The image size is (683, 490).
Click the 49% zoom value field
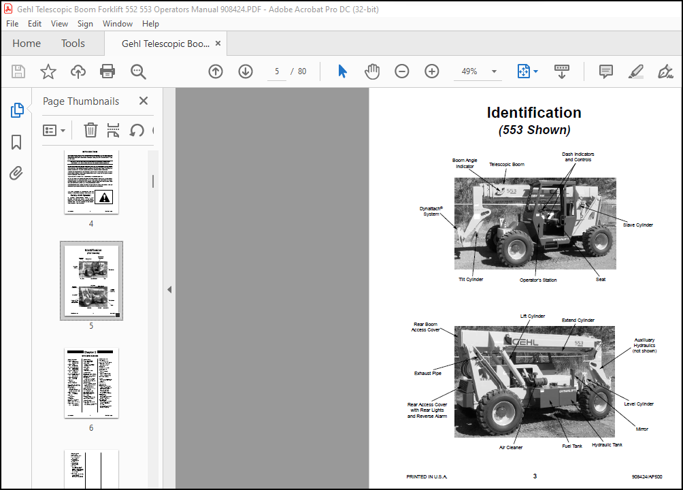coord(469,71)
